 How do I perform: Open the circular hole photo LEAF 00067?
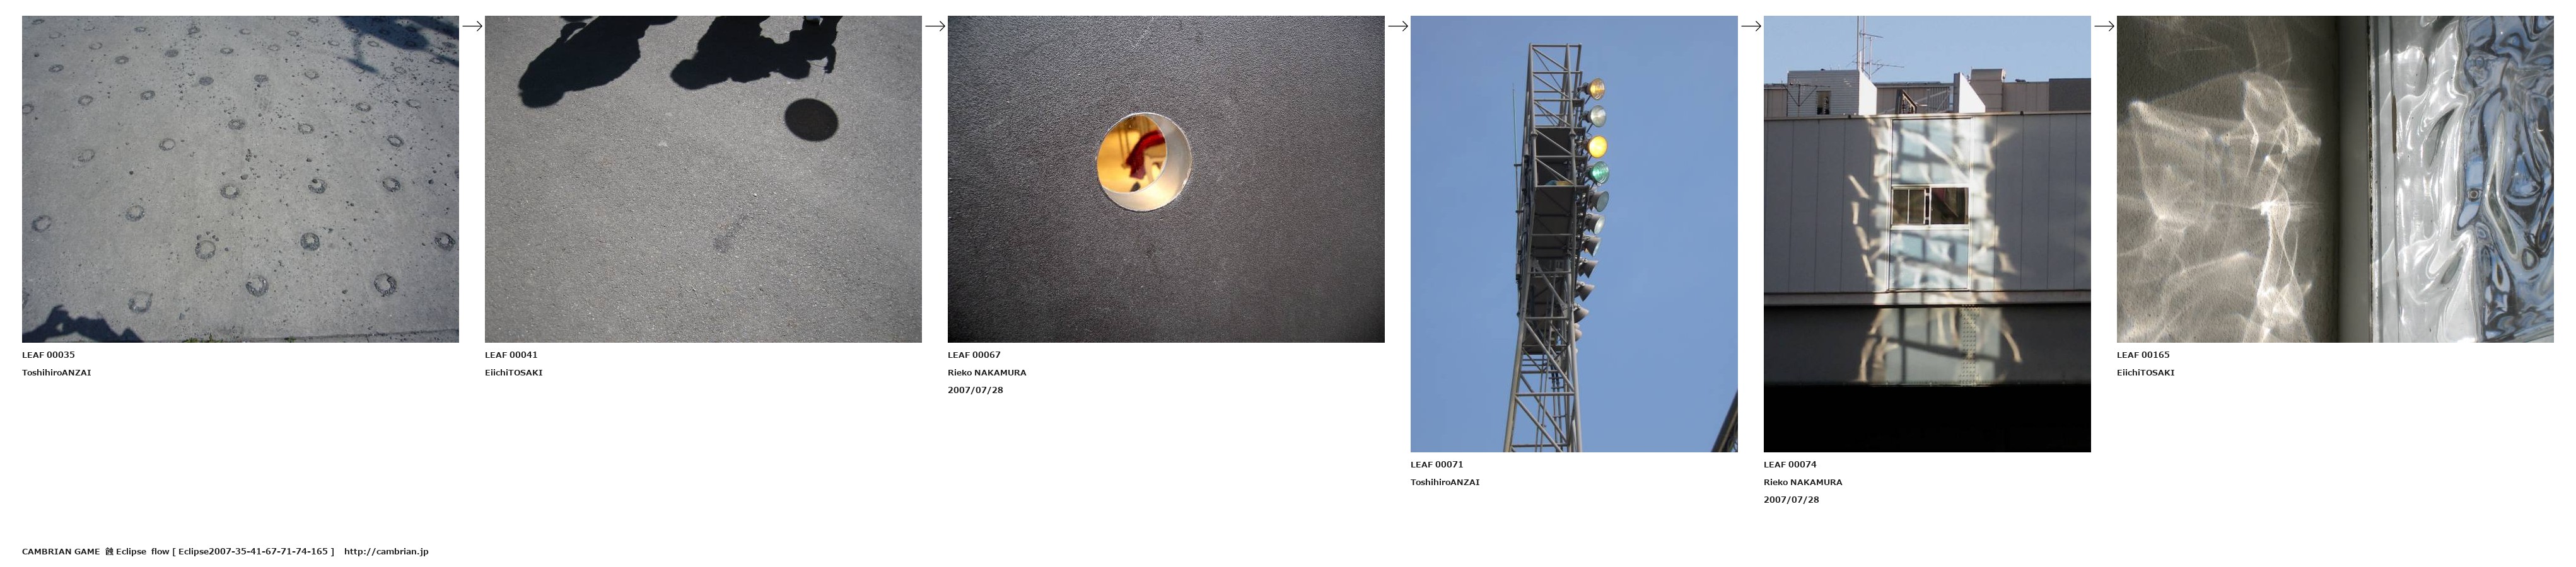click(x=1166, y=179)
